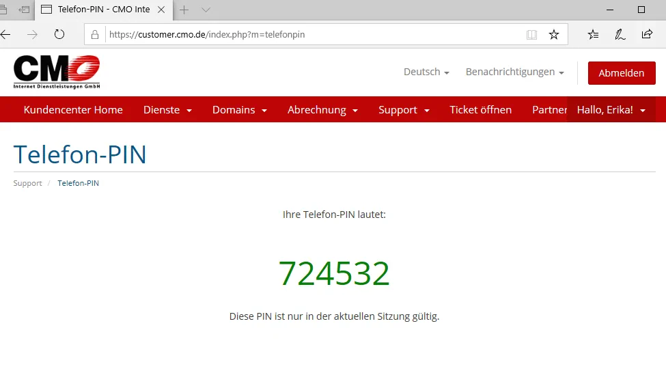The width and height of the screenshot is (666, 371).
Task: Click Support breadcrumb link
Action: point(27,183)
